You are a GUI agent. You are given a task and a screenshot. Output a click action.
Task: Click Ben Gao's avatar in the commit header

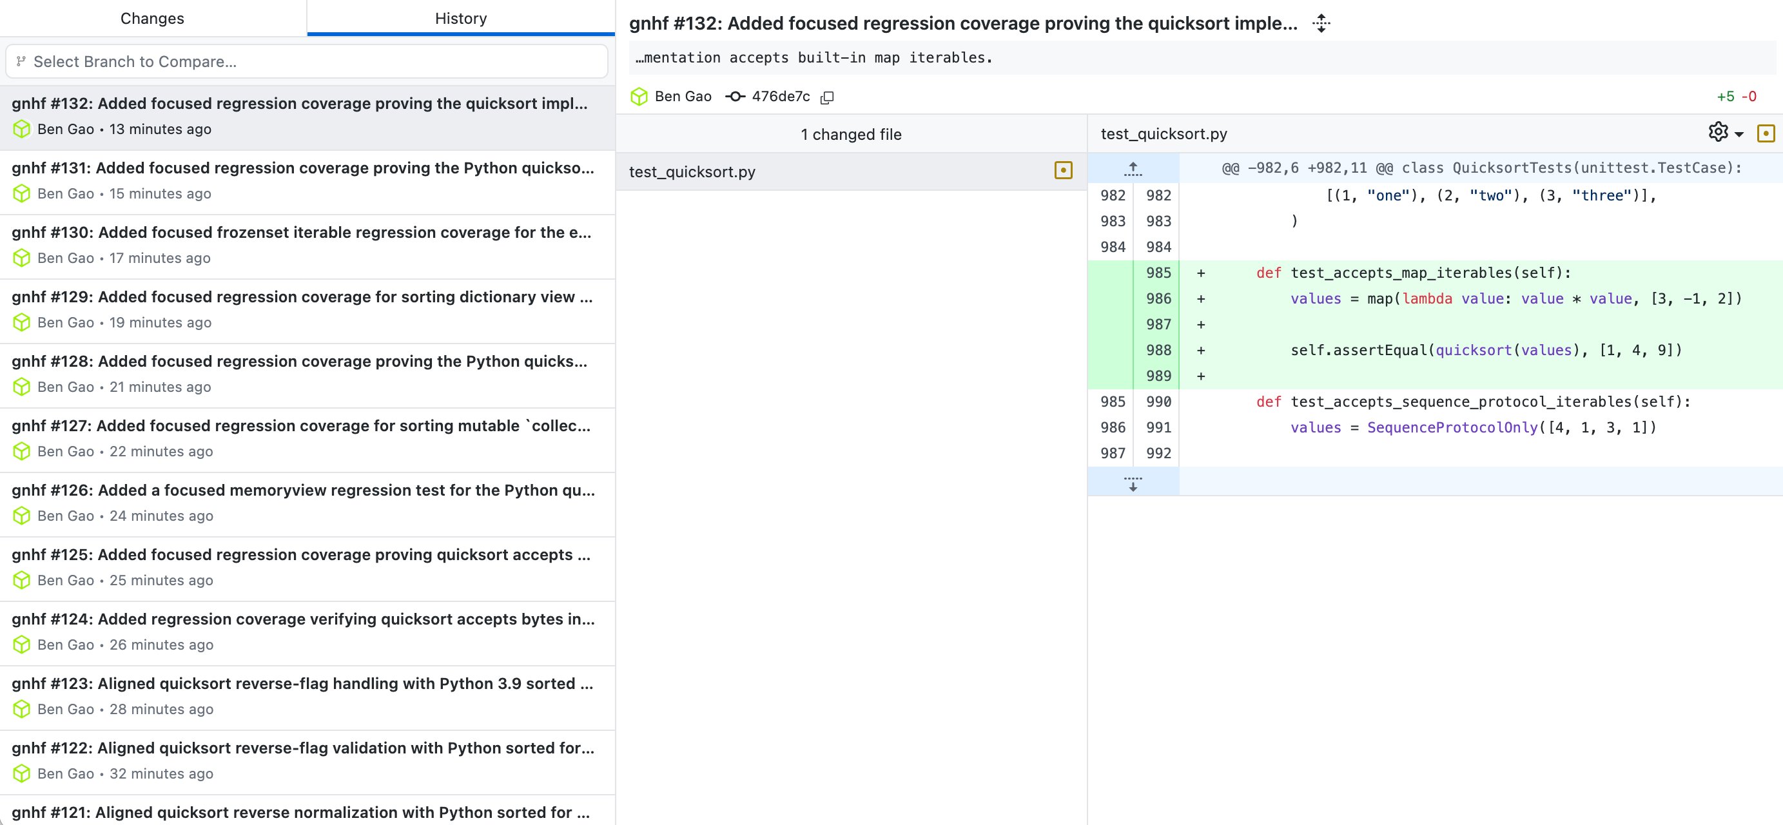639,97
